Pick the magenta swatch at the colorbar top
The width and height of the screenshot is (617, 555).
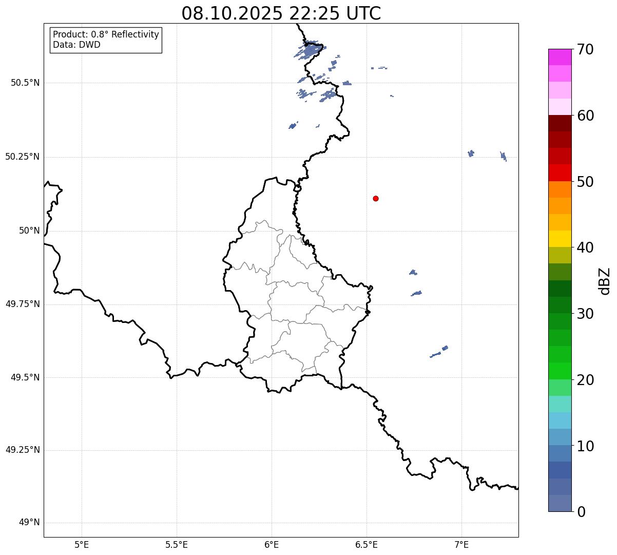(x=560, y=57)
